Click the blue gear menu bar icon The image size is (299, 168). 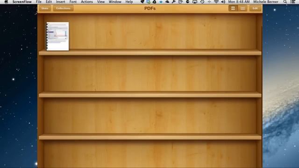coord(148,2)
